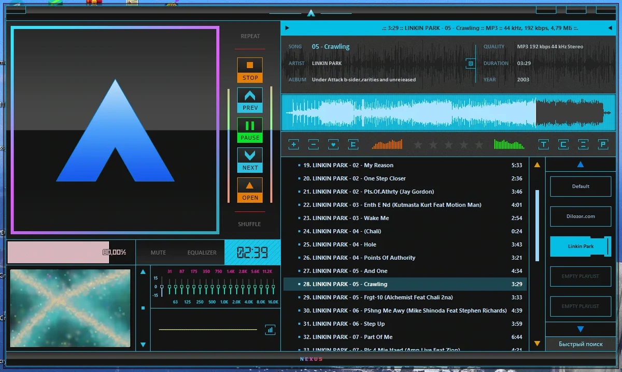
Task: Select track 31 Step Up
Action: point(405,323)
